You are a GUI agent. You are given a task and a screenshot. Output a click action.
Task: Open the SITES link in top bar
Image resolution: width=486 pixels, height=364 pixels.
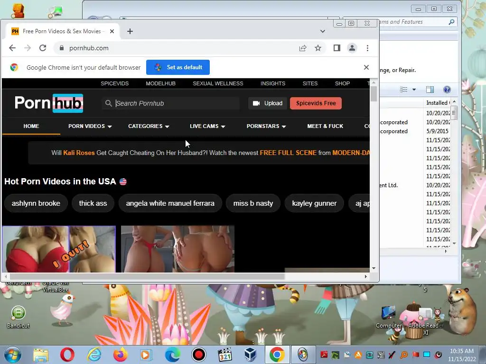[310, 83]
